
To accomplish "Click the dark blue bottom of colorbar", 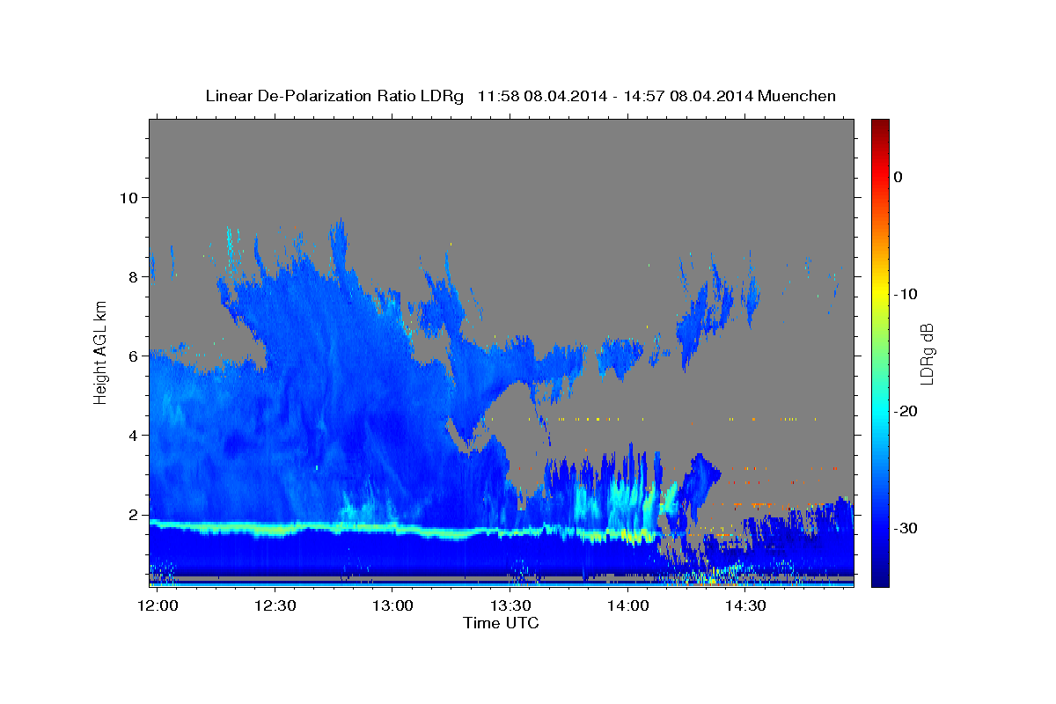I will click(x=880, y=579).
